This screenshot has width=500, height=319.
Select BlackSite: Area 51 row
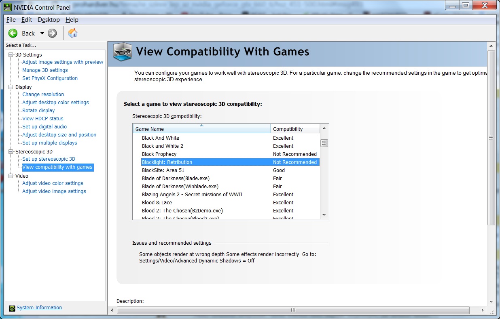click(226, 170)
